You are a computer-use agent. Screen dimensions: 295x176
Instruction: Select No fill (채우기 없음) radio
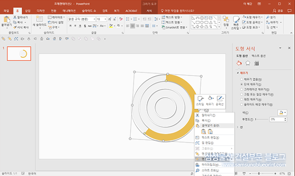(x=242, y=80)
